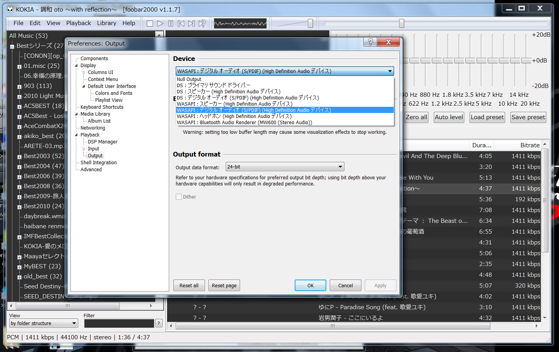Viewport: 559px width, 352px height.
Task: Click the volume slider handle in toolbar
Action: tap(310, 24)
